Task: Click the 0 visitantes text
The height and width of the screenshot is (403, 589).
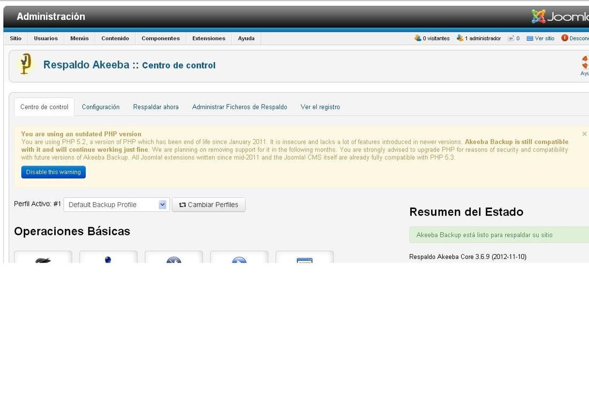Action: 436,39
